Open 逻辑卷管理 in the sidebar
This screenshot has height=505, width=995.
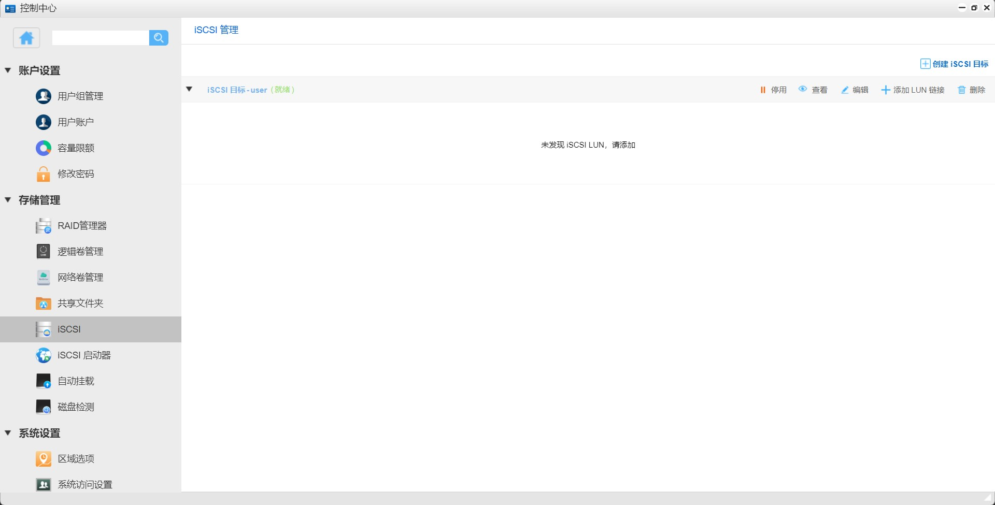point(80,252)
